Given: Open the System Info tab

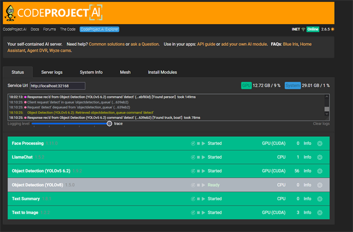Looking at the screenshot, I should pos(91,72).
